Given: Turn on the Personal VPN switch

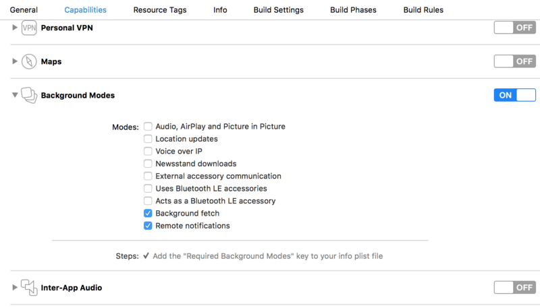Looking at the screenshot, I should (x=514, y=28).
